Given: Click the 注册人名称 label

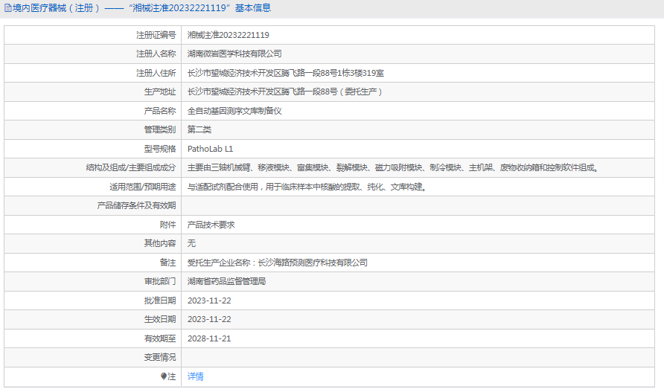Looking at the screenshot, I should tap(156, 54).
